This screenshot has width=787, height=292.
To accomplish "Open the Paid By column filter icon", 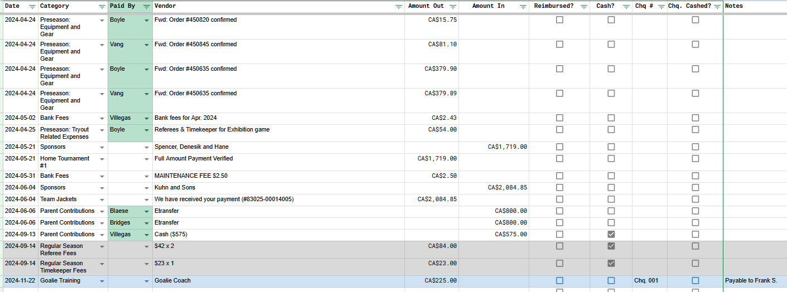I will [x=146, y=7].
